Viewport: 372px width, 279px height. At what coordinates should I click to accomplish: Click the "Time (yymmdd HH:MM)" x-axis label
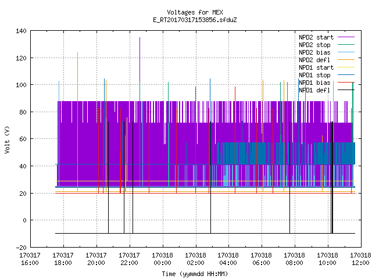click(195, 274)
